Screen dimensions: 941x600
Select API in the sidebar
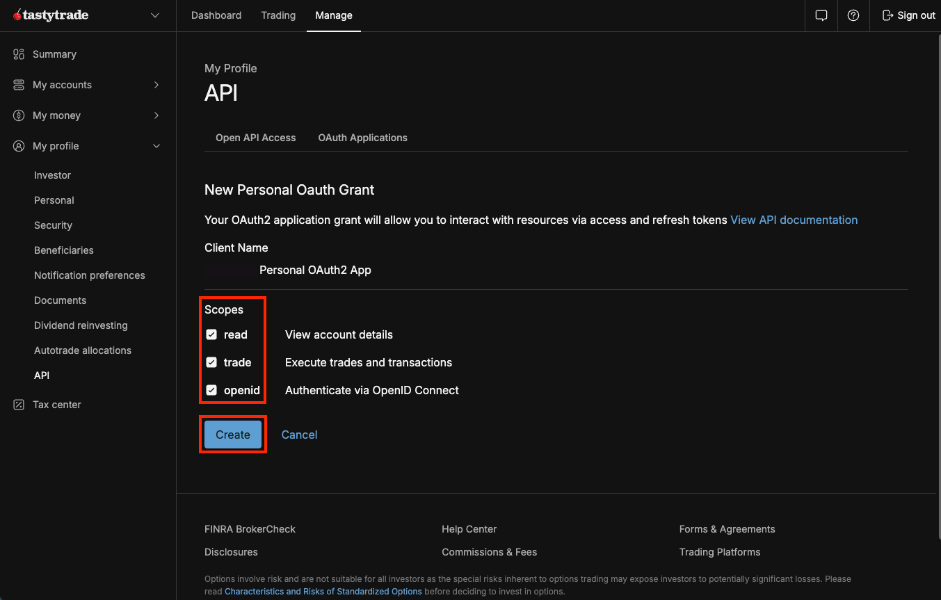click(x=42, y=375)
